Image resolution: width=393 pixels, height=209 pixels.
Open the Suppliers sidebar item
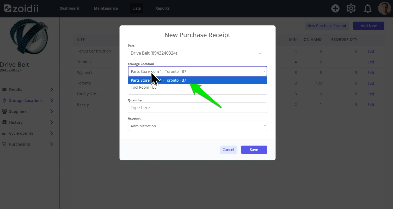click(x=18, y=111)
